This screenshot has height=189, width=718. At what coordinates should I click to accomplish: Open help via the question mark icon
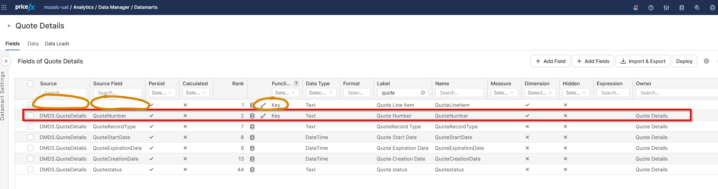(x=651, y=8)
